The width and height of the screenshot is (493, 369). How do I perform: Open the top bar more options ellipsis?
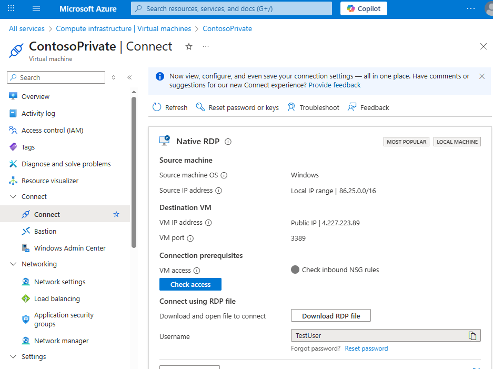point(471,8)
